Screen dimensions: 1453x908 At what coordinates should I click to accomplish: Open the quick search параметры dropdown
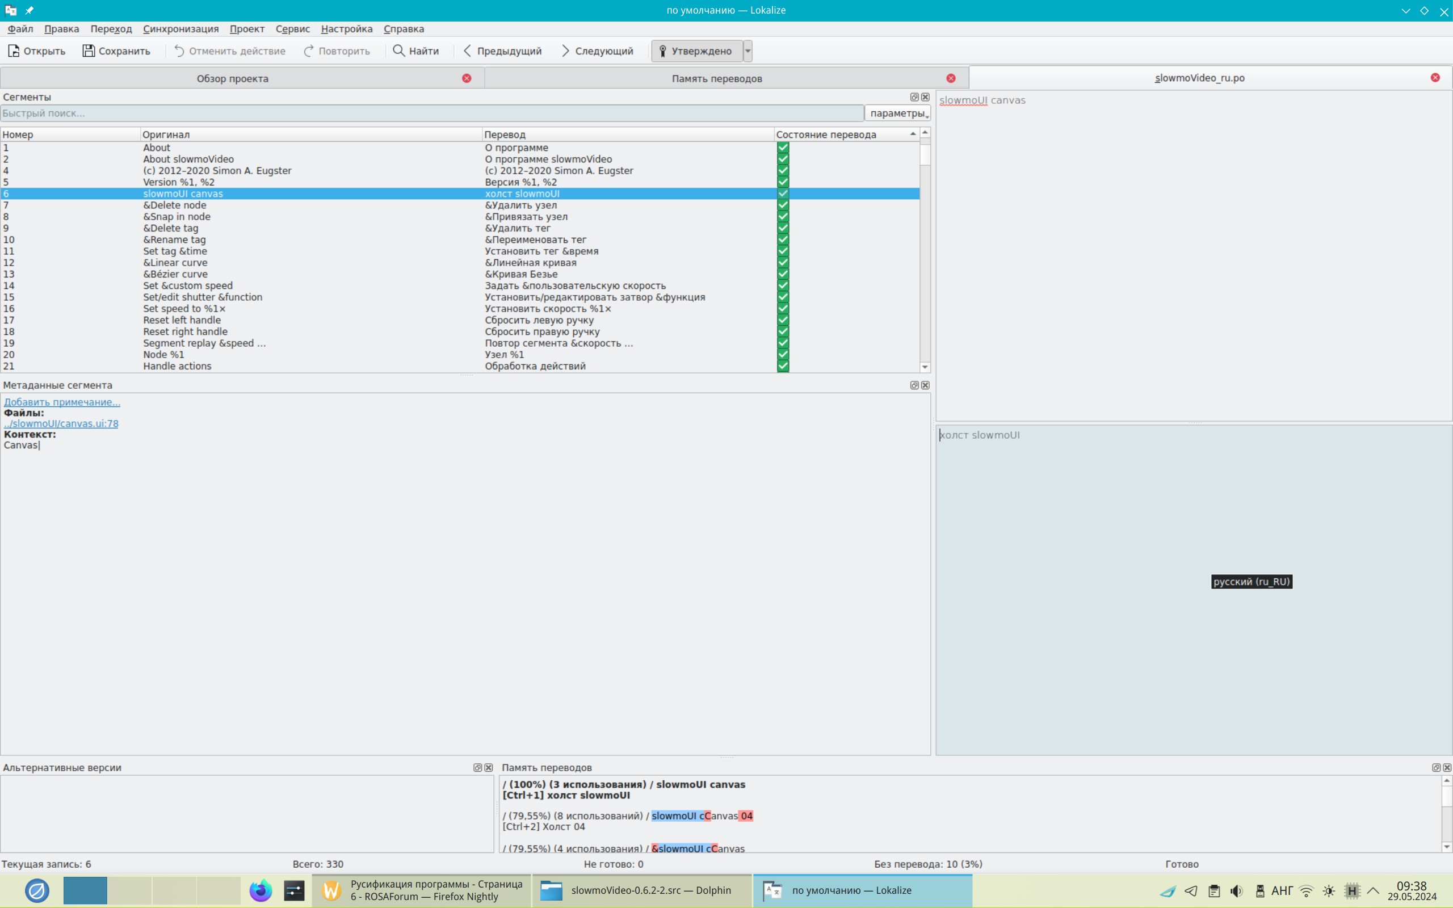click(898, 113)
